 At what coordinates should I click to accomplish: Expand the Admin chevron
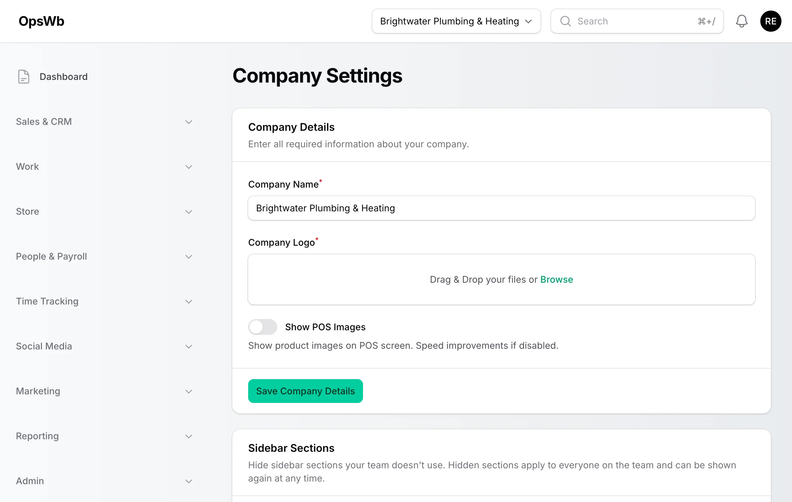[189, 481]
